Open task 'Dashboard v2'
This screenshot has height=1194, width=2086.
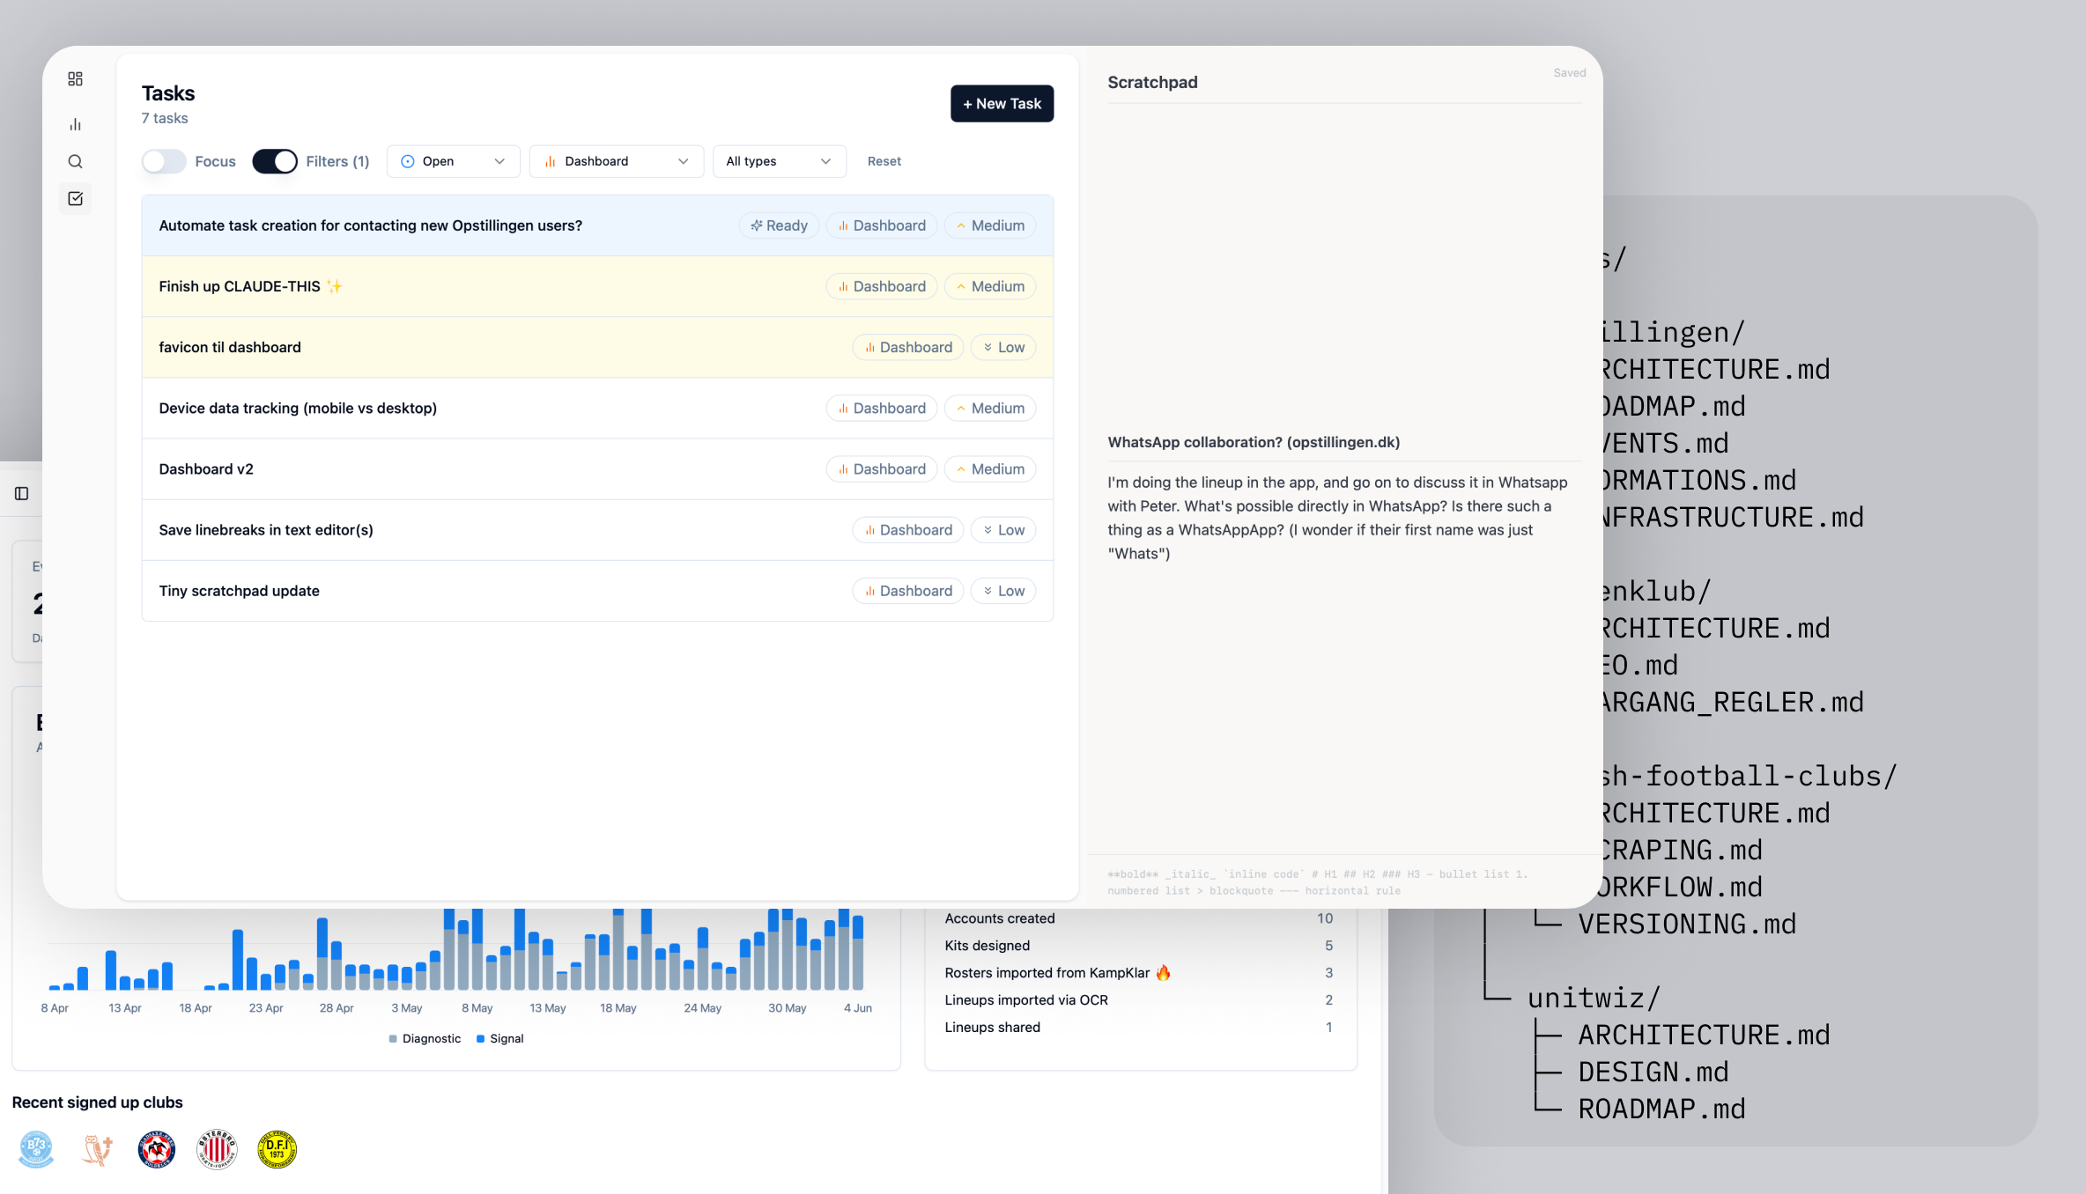click(597, 468)
